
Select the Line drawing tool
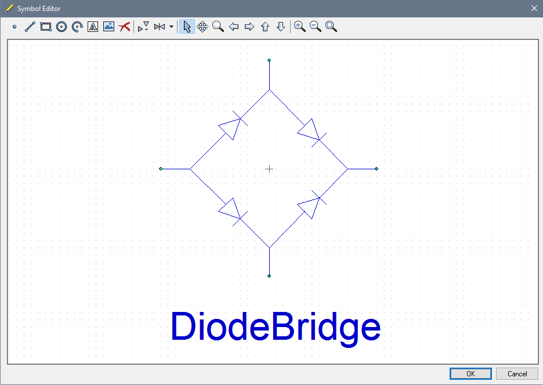pos(30,27)
